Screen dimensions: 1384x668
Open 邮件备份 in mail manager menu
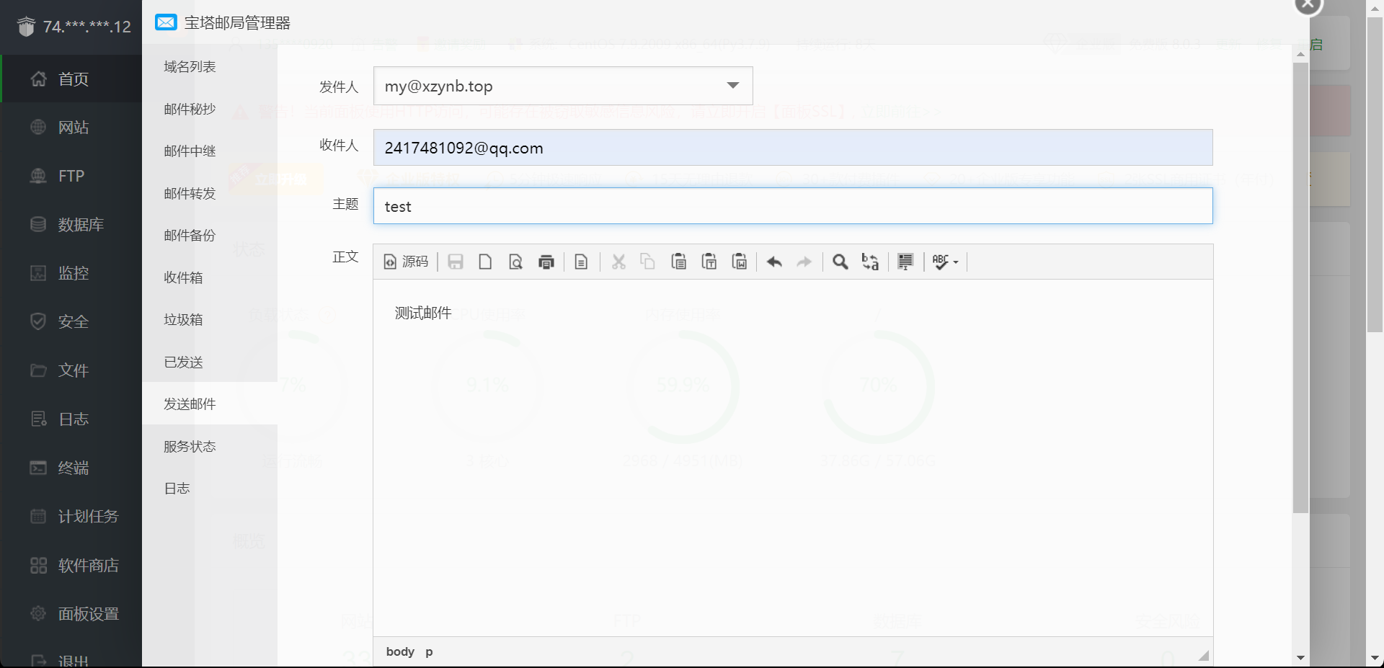[x=190, y=236]
